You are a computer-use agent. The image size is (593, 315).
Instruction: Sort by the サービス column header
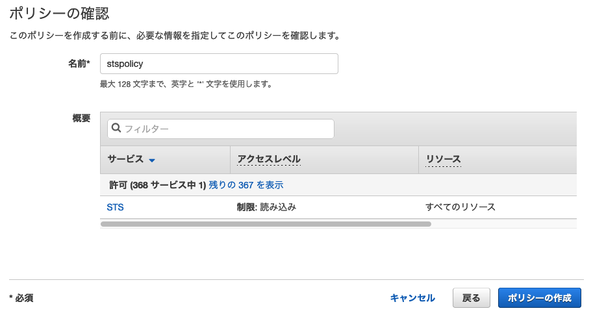click(x=125, y=160)
